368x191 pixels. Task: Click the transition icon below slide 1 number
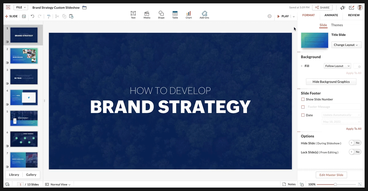7,42
